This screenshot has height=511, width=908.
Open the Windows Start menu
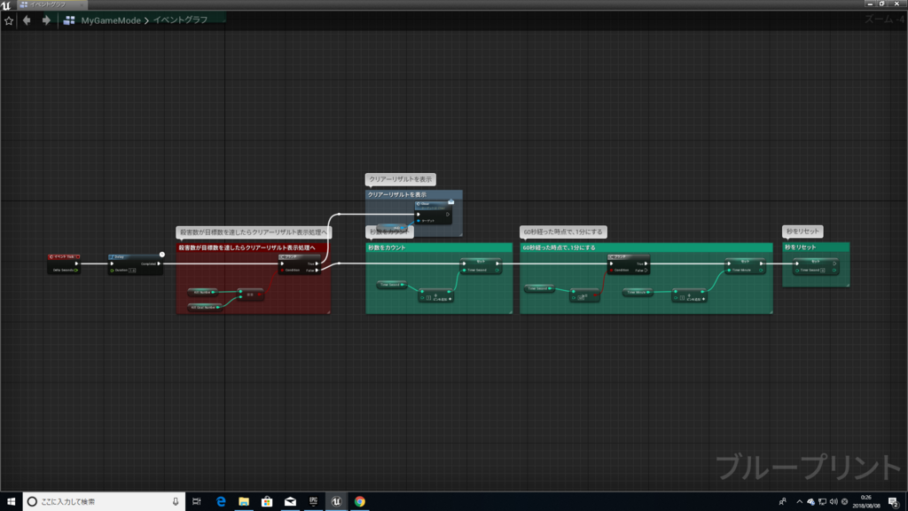[11, 501]
